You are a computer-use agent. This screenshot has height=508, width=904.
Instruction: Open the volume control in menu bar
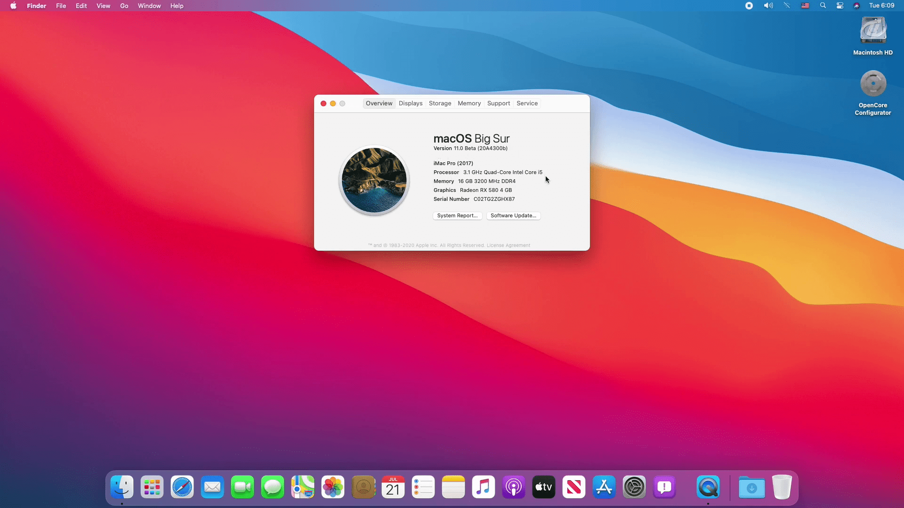[x=768, y=6]
